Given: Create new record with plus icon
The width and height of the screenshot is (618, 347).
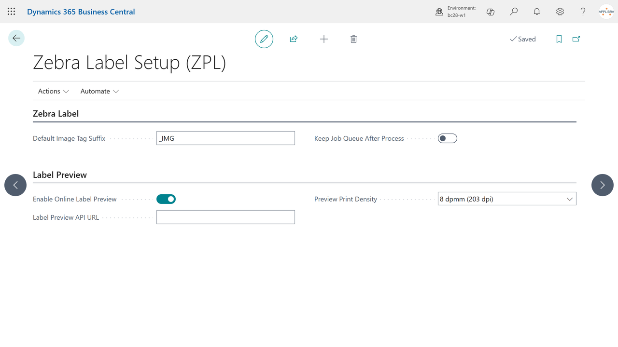Looking at the screenshot, I should 324,39.
